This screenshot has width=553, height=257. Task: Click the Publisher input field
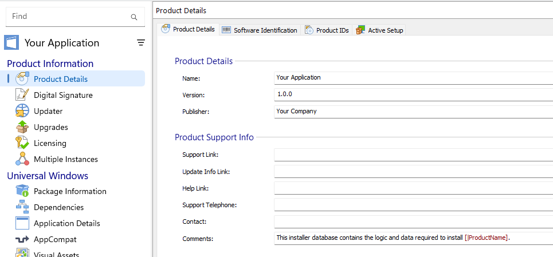point(413,111)
